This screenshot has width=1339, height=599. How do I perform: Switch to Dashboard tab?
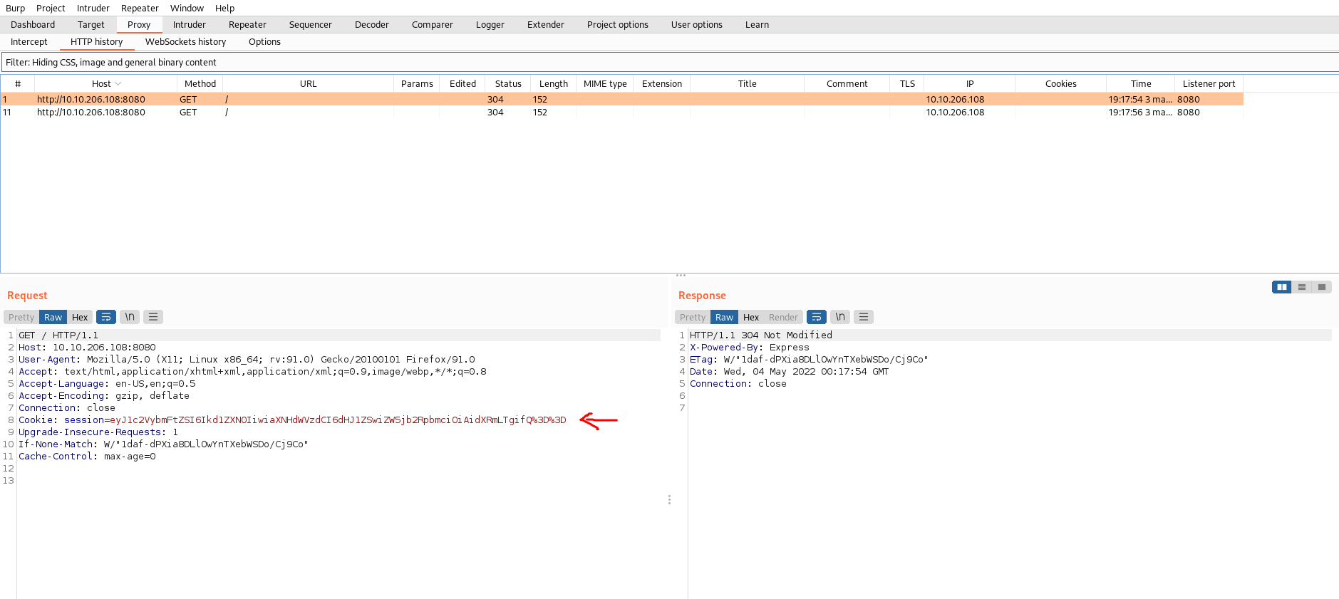tap(33, 24)
